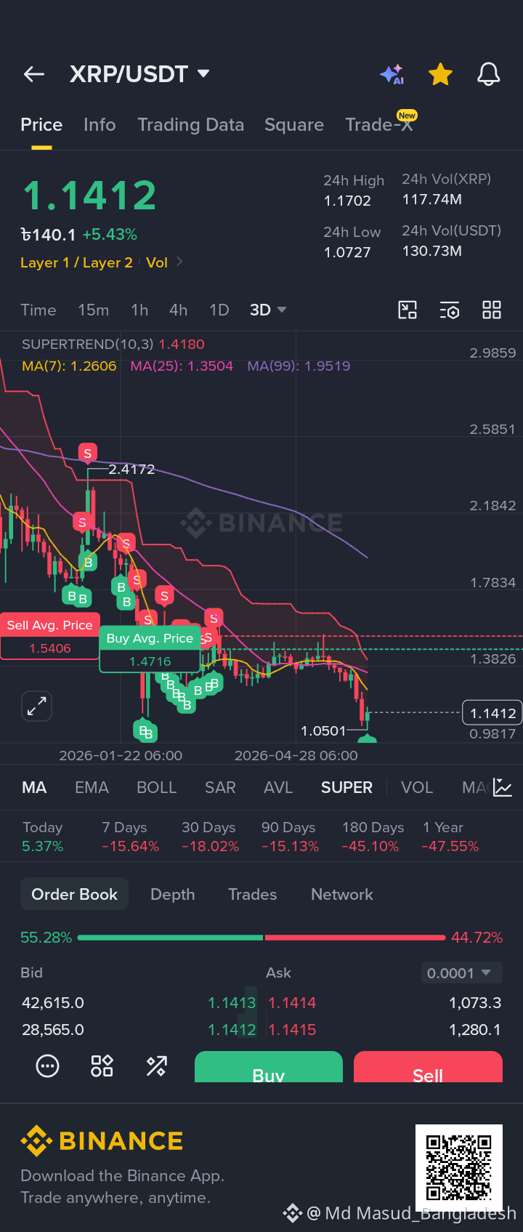Tap the Layer 1 / Layer 2 tag
523x1232 pixels.
tap(76, 262)
